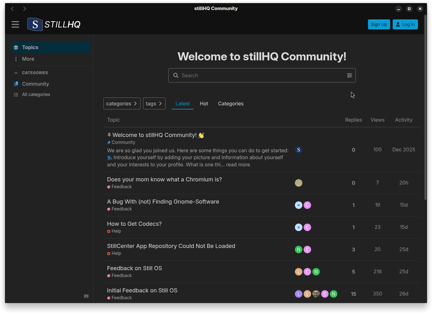This screenshot has width=432, height=313.
Task: Click L avatar on Feedback on Still OS
Action: [x=299, y=272]
